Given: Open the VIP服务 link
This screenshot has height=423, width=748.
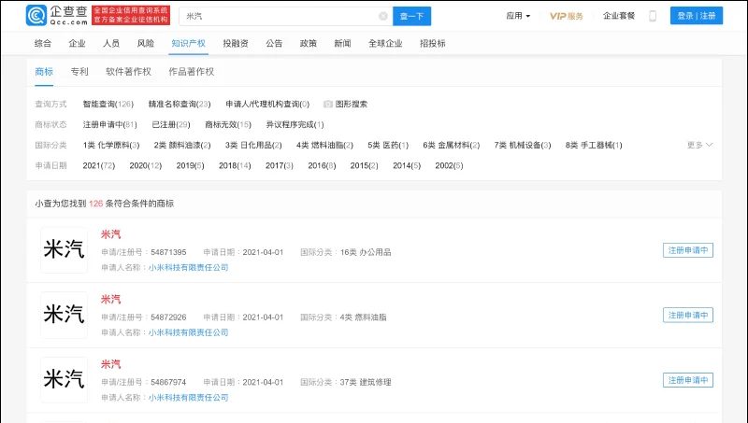Looking at the screenshot, I should click(567, 16).
